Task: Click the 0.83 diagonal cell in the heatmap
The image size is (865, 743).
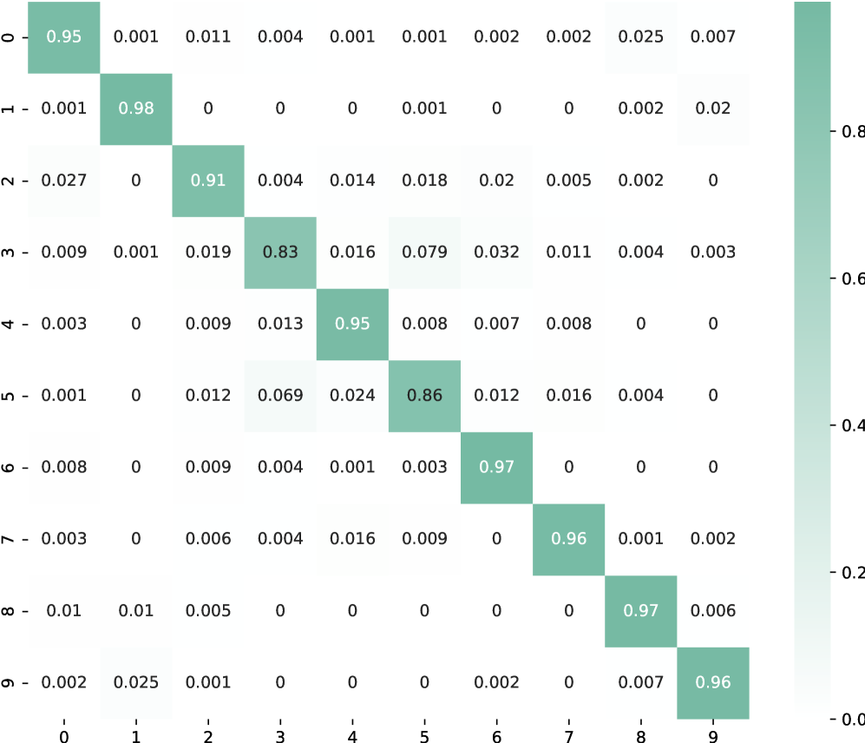Action: (280, 253)
